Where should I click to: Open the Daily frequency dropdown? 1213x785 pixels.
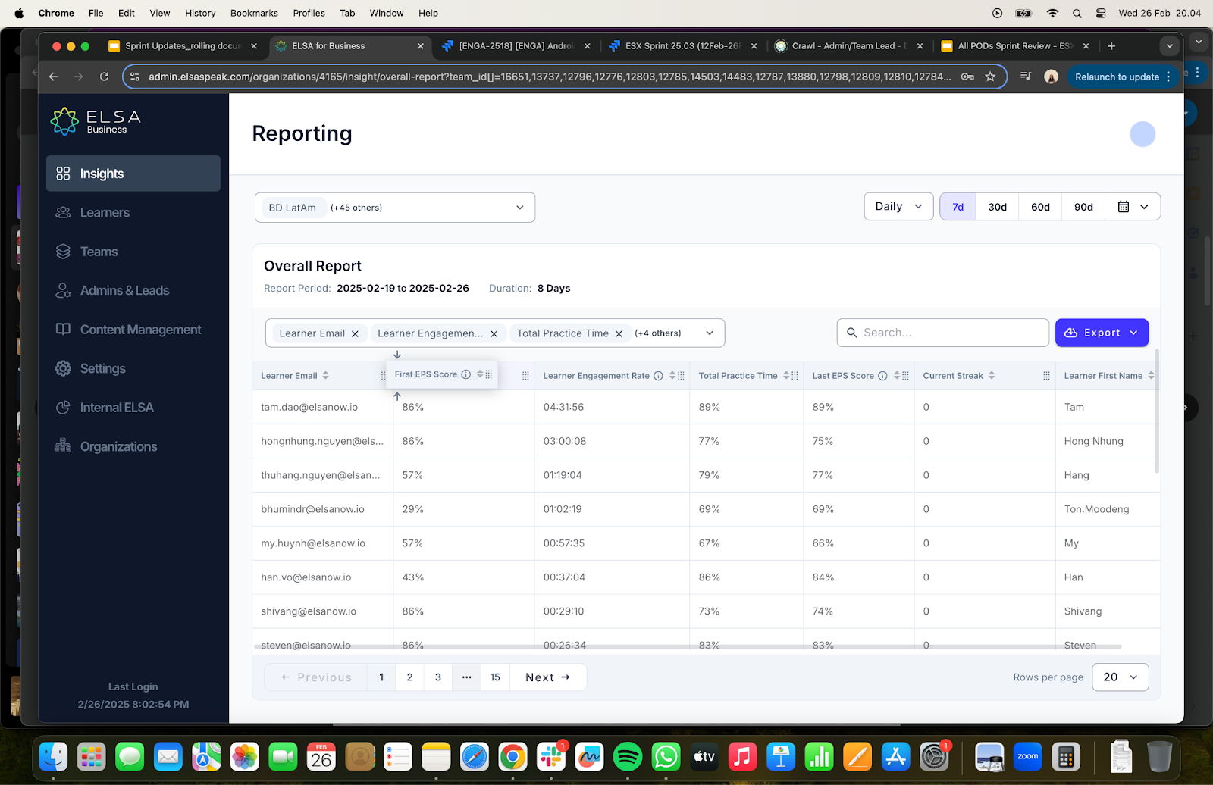898,206
